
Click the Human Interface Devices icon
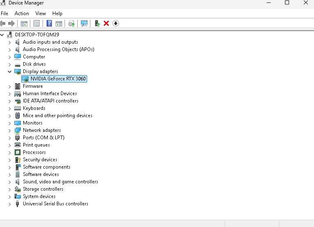[x=18, y=93]
